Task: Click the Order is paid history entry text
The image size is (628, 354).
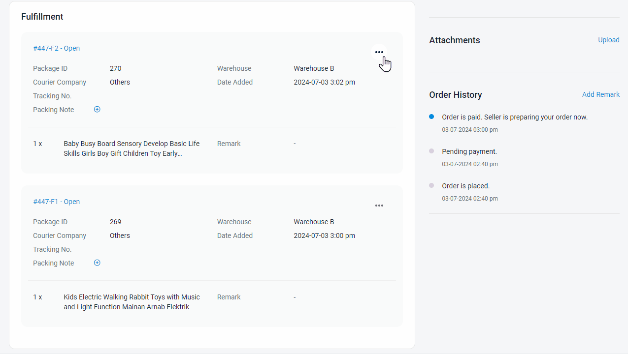Action: pyautogui.click(x=515, y=117)
